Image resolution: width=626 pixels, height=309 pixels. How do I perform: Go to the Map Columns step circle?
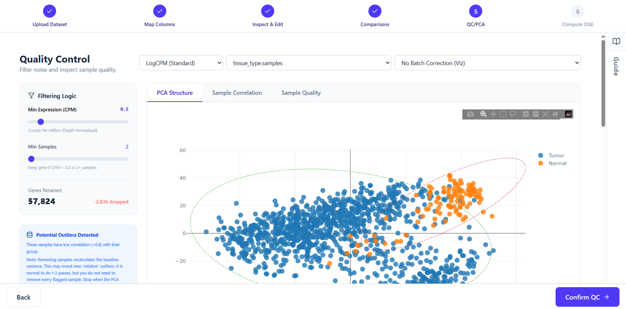(160, 11)
